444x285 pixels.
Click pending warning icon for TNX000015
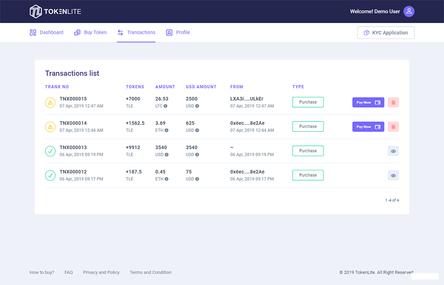point(50,102)
